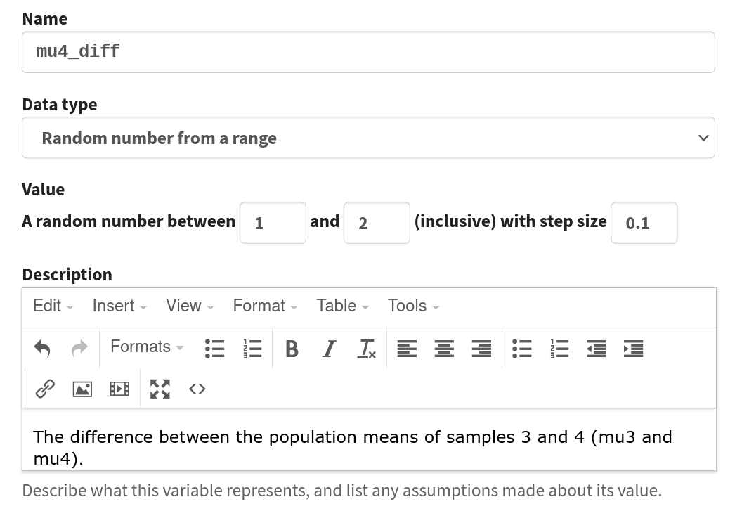Open the Tools menu

(x=413, y=306)
